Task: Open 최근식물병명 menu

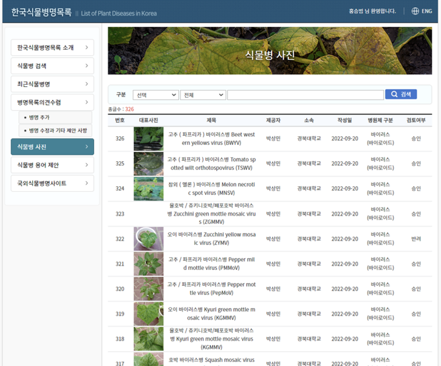Action: 52,84
